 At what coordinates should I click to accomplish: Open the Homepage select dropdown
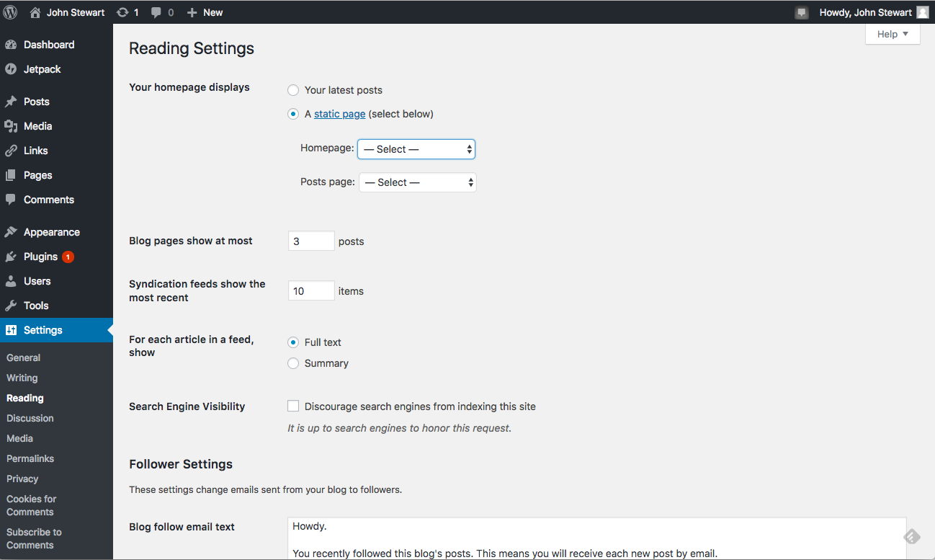tap(416, 149)
